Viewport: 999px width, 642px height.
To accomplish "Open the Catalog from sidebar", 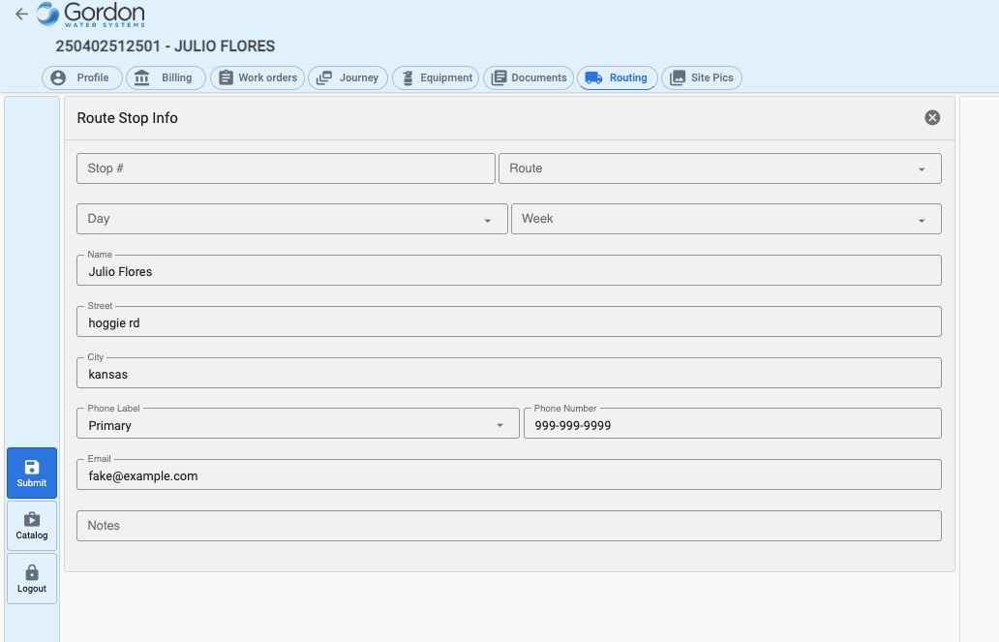I will pos(32,525).
